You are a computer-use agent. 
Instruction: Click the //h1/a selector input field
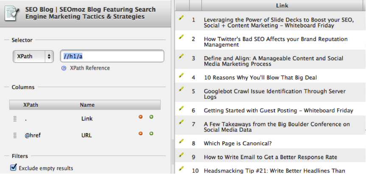tap(112, 56)
